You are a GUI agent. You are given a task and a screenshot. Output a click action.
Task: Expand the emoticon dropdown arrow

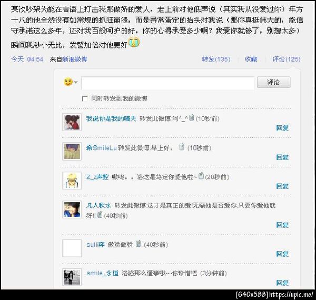click(76, 82)
